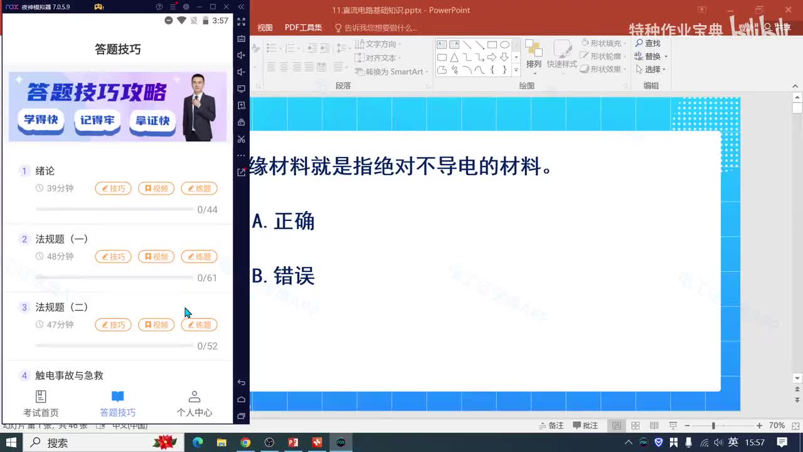Click Nox scissors screenshot icon
Viewport: 803px width, 452px height.
click(x=242, y=139)
